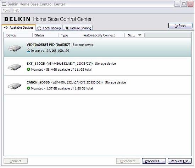Click the Se... column header
Screen dimensions: 195x168
(135, 35)
